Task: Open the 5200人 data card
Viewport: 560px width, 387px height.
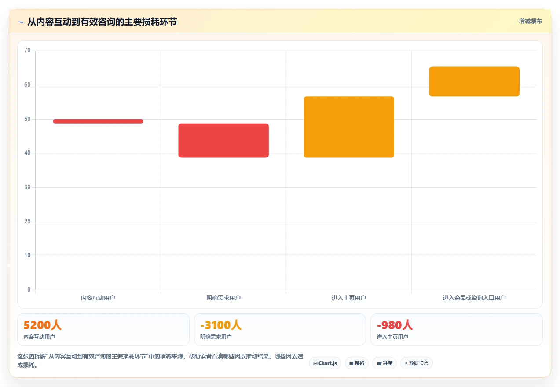Action: click(x=103, y=329)
